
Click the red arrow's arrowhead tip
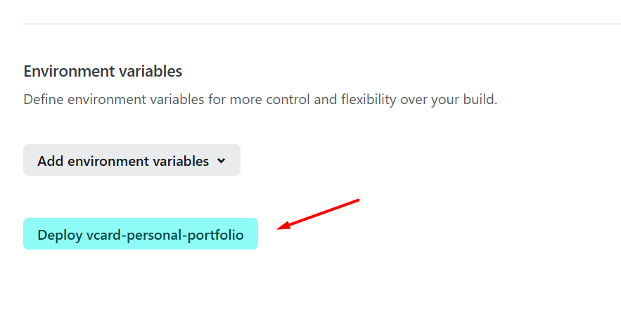tap(280, 228)
